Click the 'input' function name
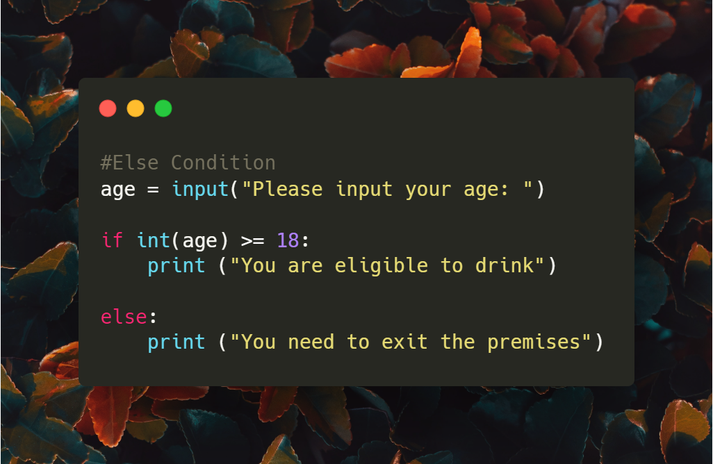713x464 pixels. click(200, 189)
